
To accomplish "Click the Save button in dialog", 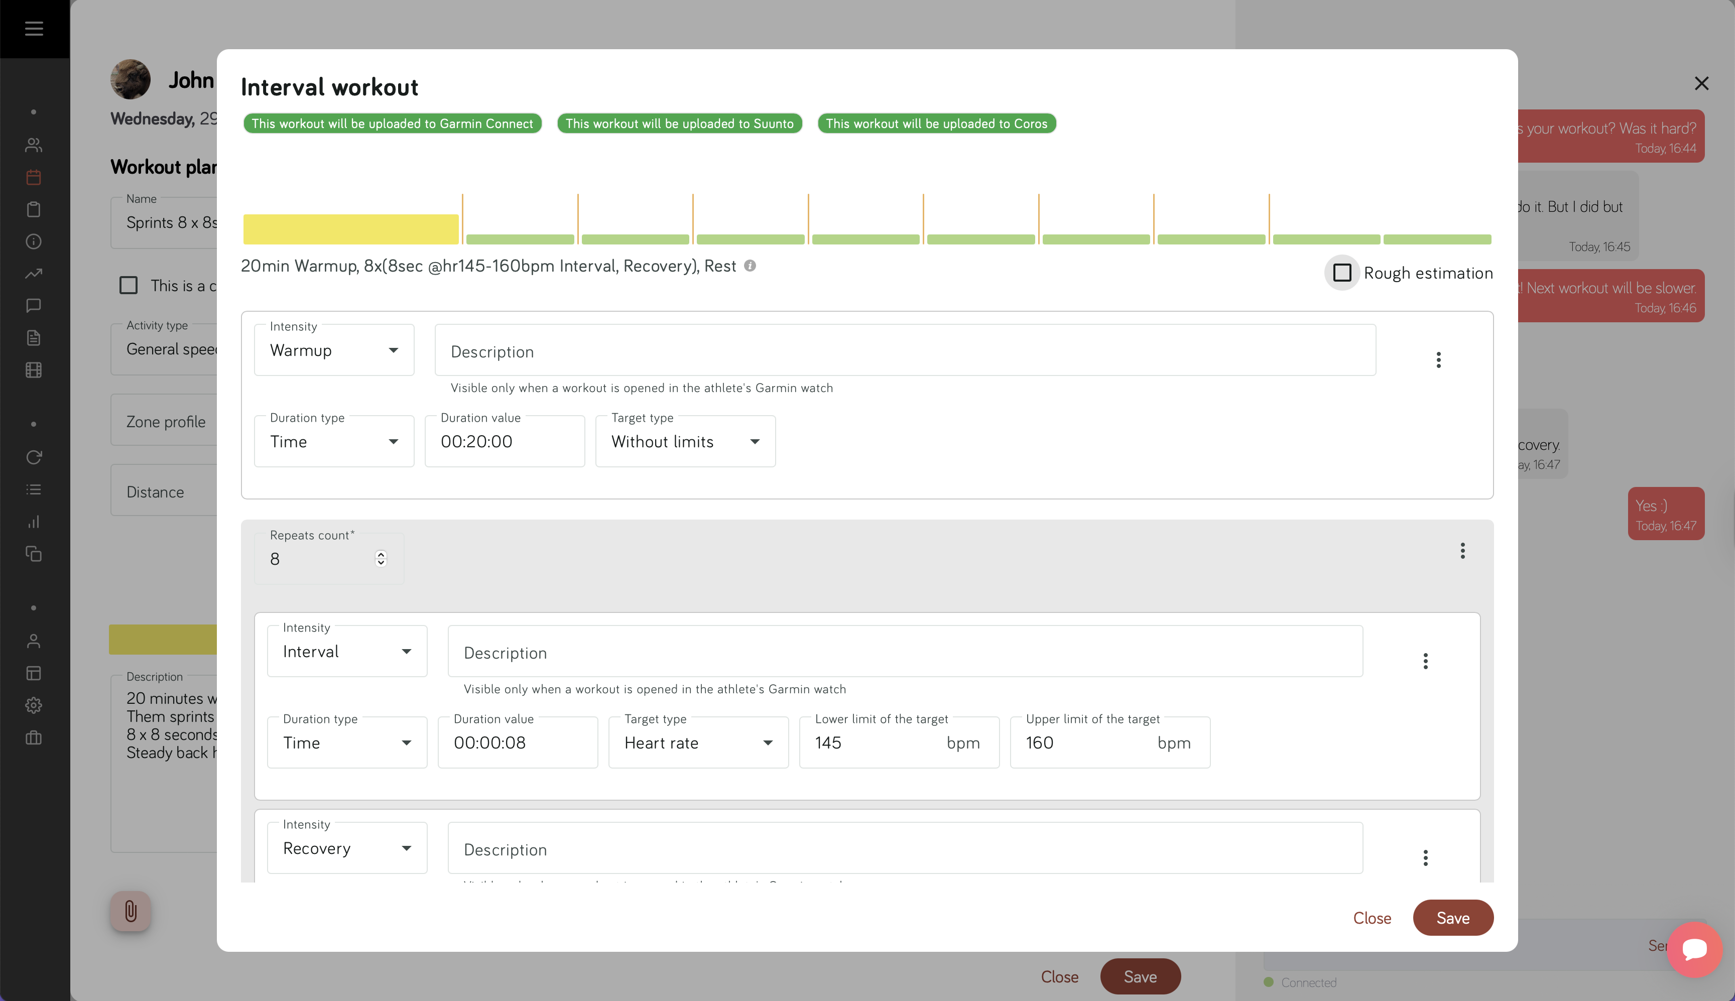I will pos(1452,918).
